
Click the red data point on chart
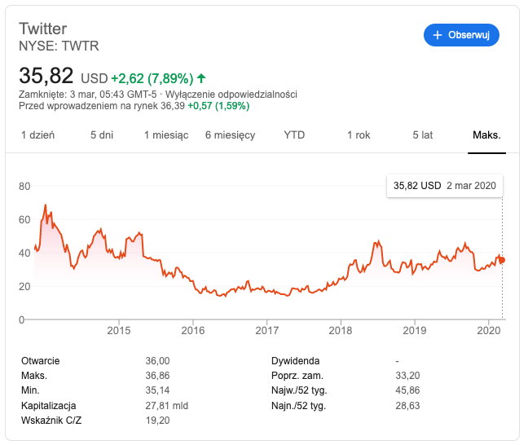point(502,260)
